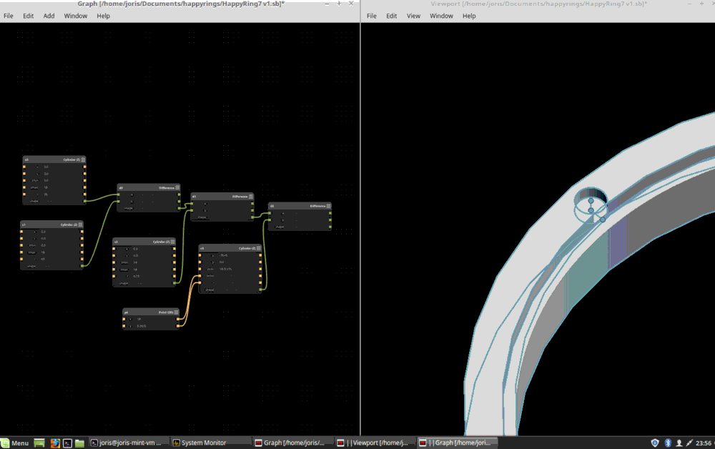Click the d2 shape output port
This screenshot has width=715, height=449.
[x=330, y=227]
